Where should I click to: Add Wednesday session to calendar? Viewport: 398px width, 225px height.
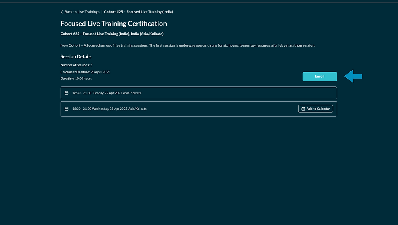click(x=316, y=109)
